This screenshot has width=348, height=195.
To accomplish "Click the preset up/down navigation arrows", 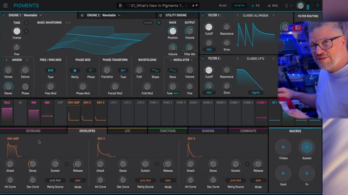I will click(x=195, y=5).
